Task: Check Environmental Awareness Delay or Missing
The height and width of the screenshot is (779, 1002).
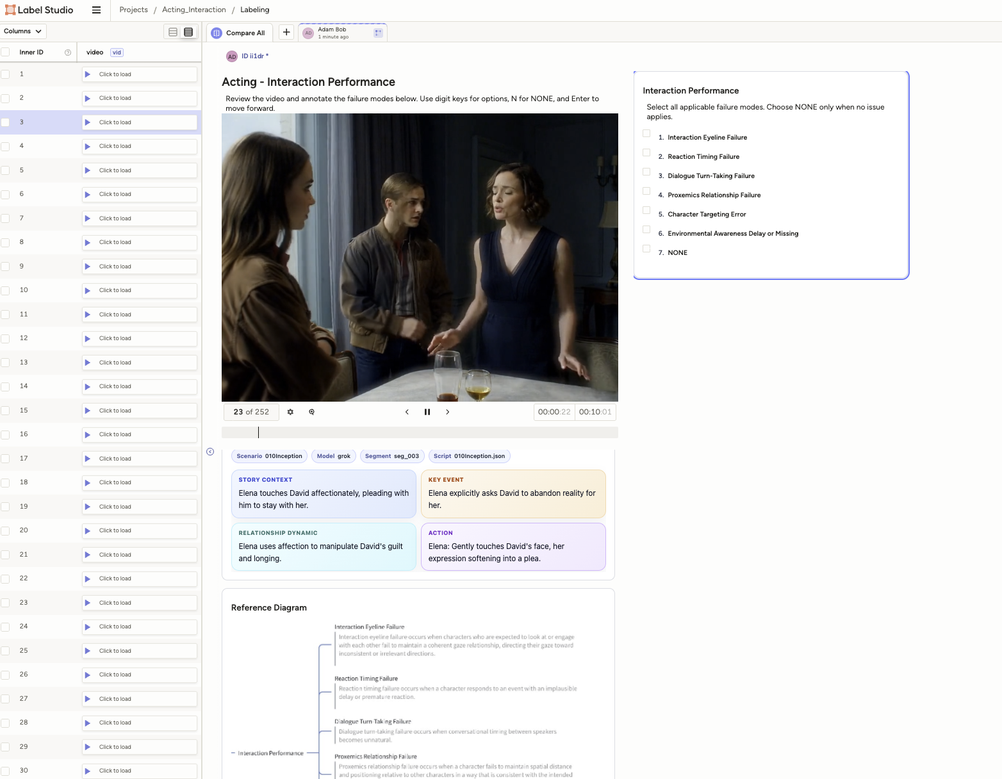Action: point(646,230)
